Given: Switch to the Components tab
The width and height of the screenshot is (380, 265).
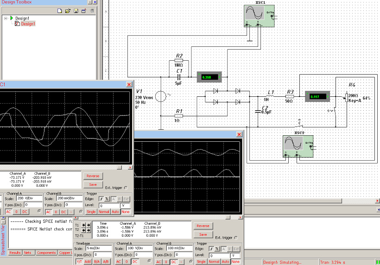Looking at the screenshot, I should (x=46, y=252).
